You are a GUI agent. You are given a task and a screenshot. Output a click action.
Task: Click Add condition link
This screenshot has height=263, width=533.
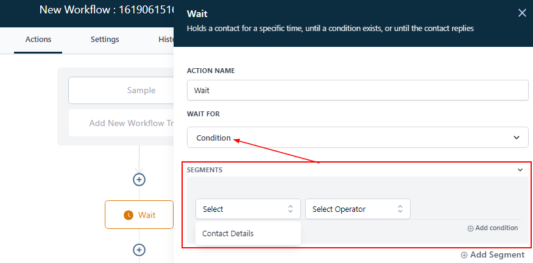[493, 228]
